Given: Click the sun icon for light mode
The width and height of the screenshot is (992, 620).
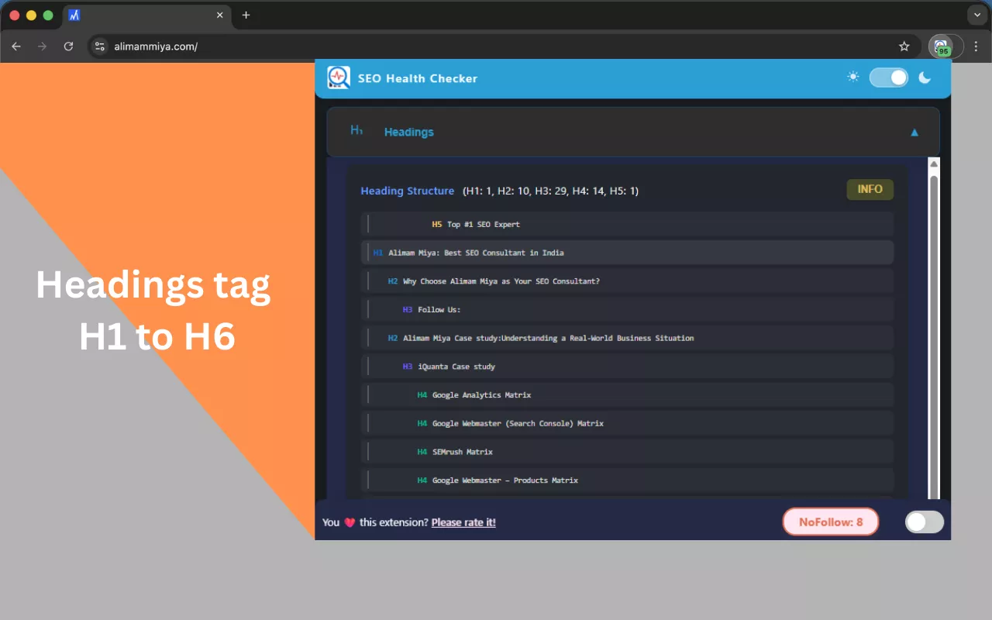Looking at the screenshot, I should point(852,77).
